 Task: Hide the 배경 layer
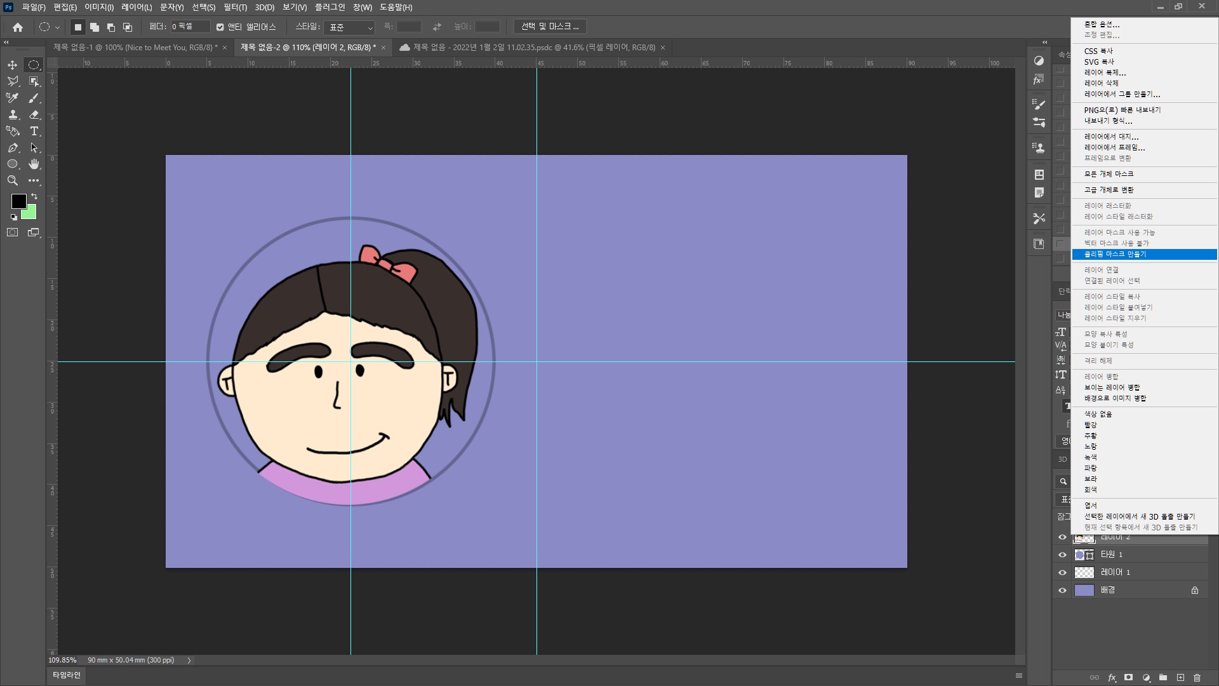[1062, 590]
